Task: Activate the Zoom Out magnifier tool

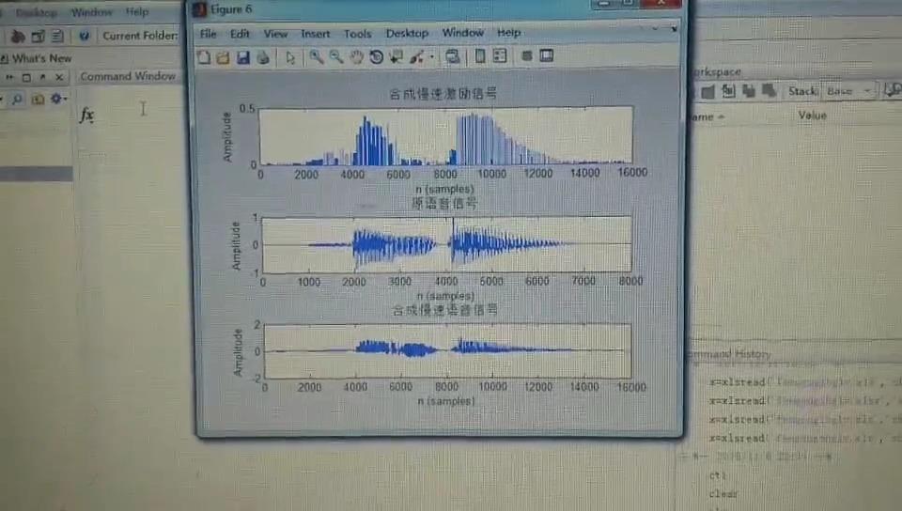Action: [x=336, y=57]
